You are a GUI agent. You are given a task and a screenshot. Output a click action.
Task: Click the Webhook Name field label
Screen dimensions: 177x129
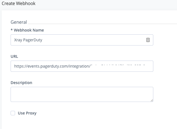pos(29,30)
